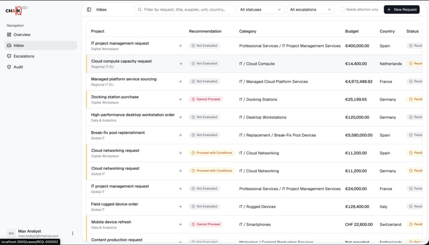Viewport: 429px width, 245px height.
Task: Click the MA user avatar
Action: coord(11,233)
